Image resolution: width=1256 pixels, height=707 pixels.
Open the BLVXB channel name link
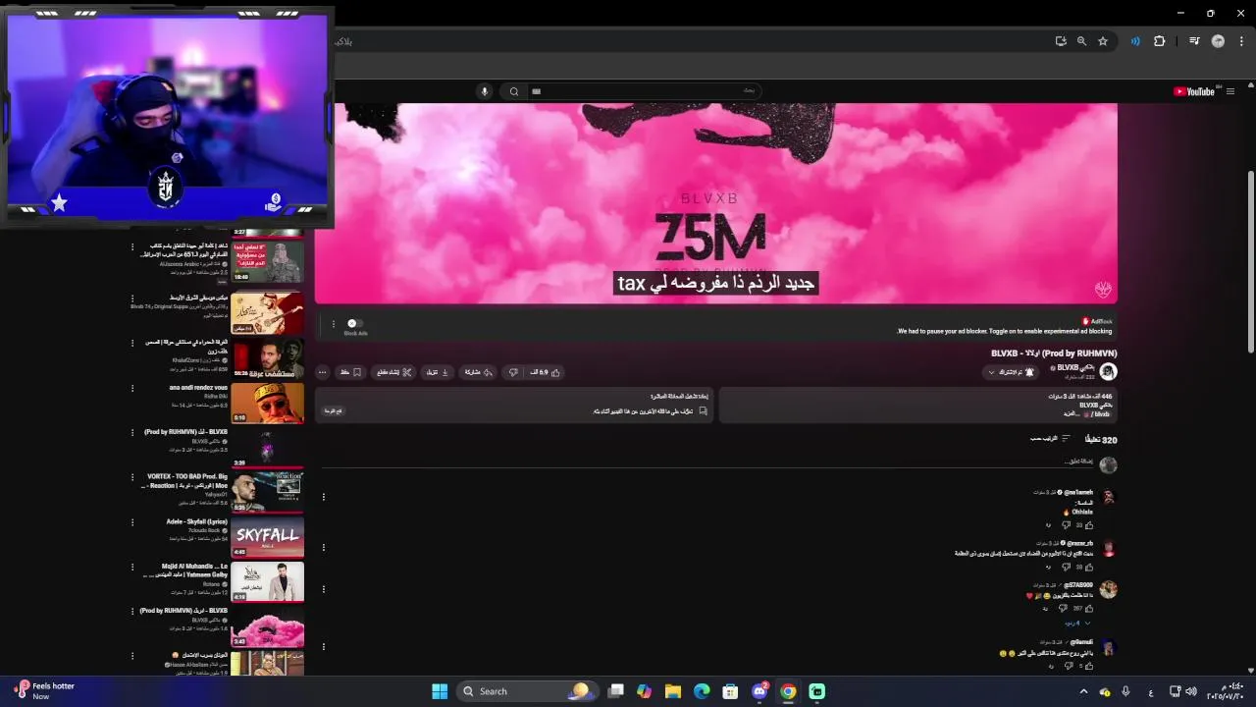pos(1074,367)
